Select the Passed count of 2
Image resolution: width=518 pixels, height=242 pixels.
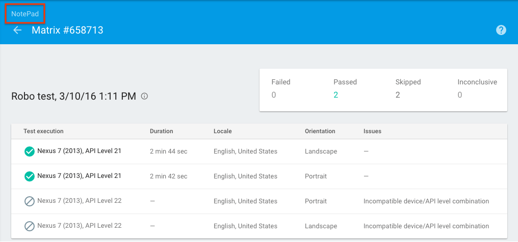tap(336, 95)
